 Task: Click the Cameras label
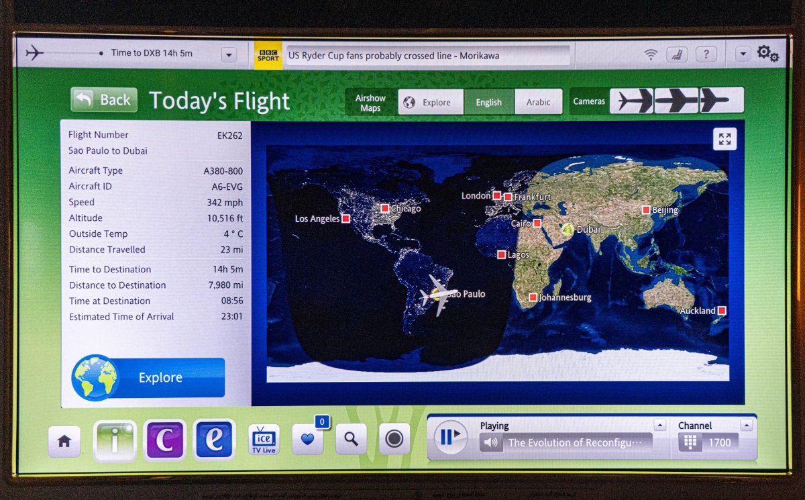pos(589,101)
